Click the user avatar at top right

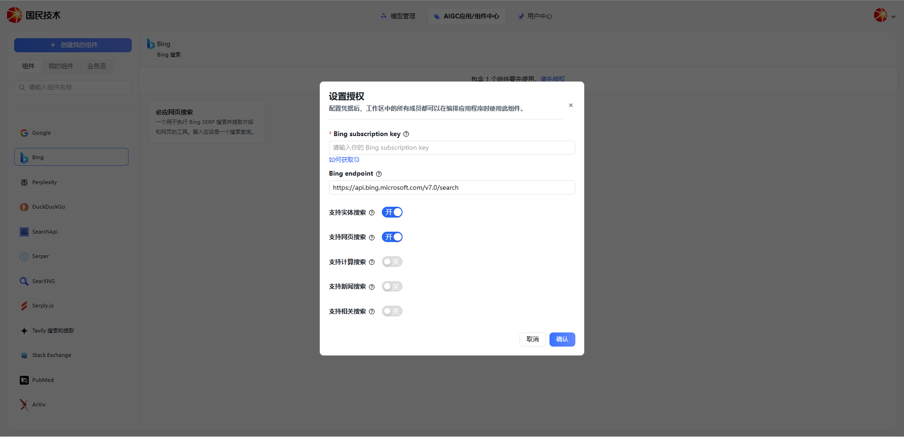[880, 15]
